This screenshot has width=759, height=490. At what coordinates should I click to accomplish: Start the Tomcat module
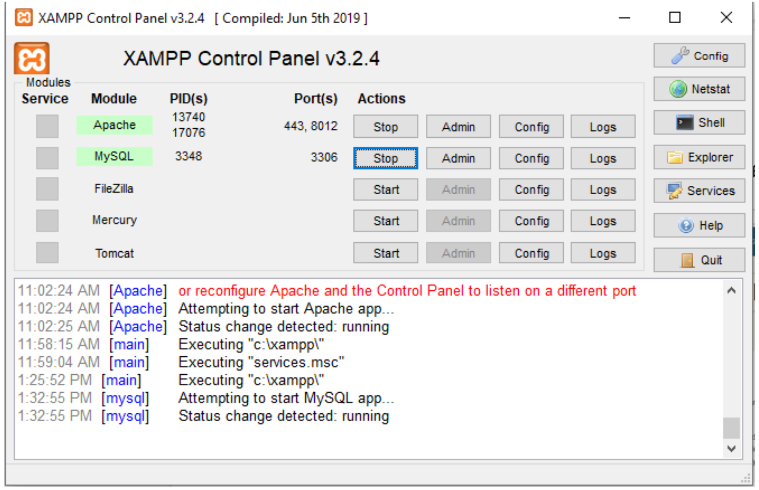[x=385, y=253]
